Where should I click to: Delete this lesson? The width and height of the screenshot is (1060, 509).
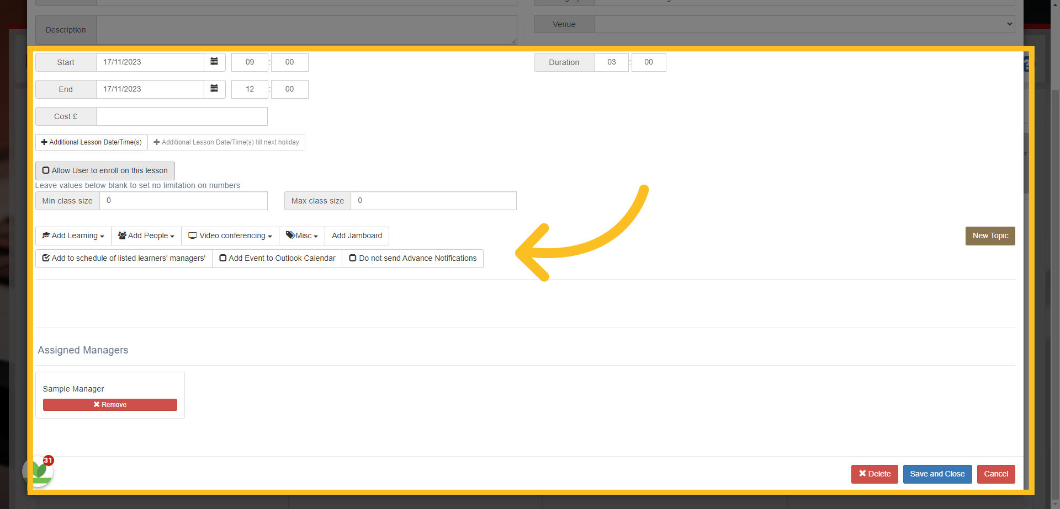[875, 474]
